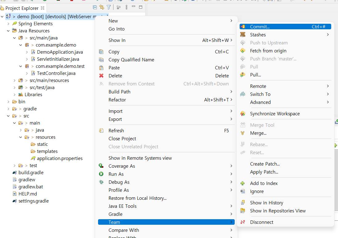Click the Copy Qualified Name icon

101,60
